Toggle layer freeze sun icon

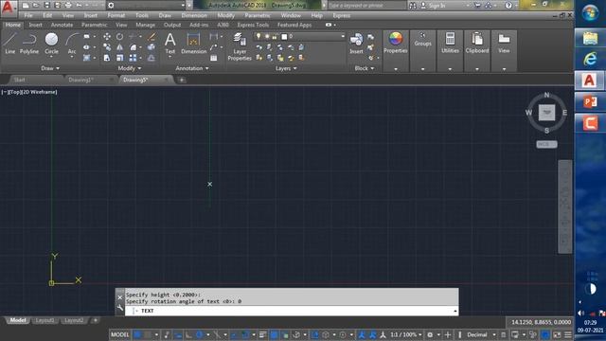(x=267, y=36)
